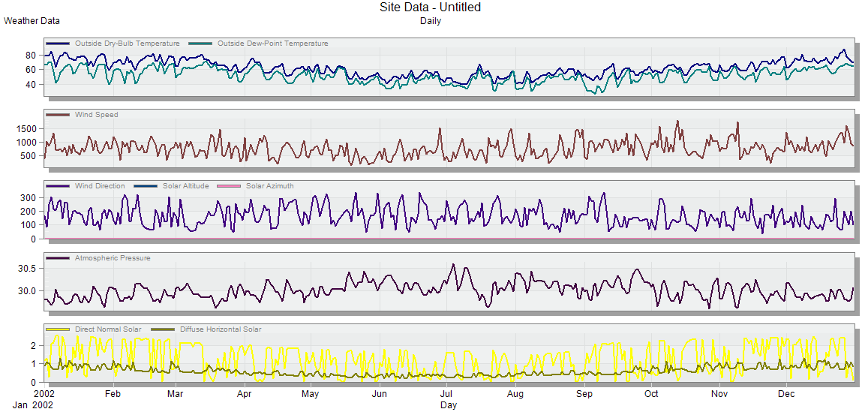
Task: Click the Atmospheric Pressure legend swatch
Action: pyautogui.click(x=59, y=258)
